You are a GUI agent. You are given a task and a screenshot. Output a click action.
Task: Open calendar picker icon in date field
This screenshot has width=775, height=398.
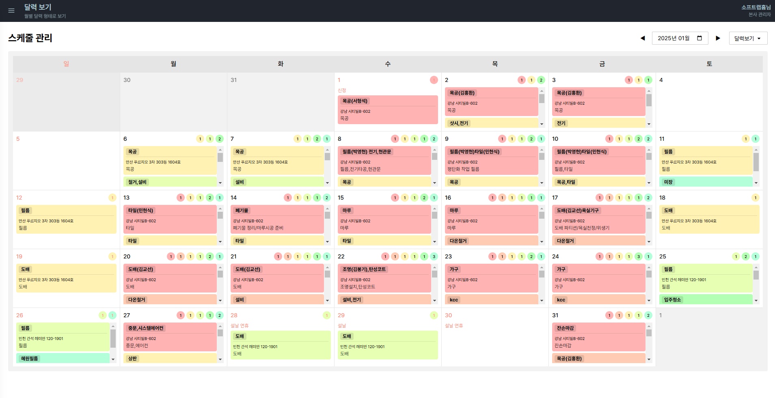(x=699, y=38)
